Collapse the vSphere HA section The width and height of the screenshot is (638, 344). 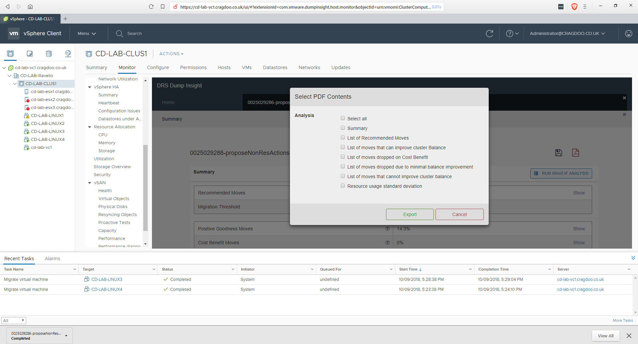click(x=89, y=87)
